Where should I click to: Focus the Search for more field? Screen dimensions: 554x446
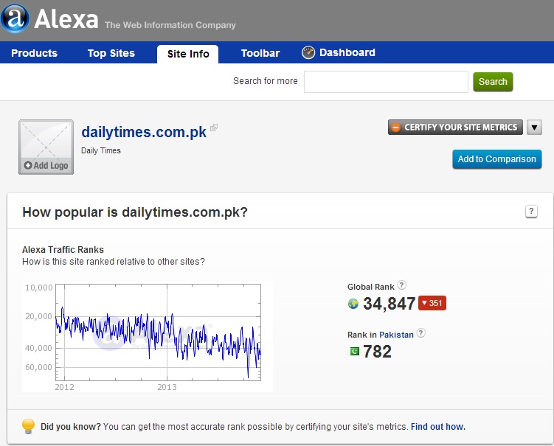[x=386, y=82]
